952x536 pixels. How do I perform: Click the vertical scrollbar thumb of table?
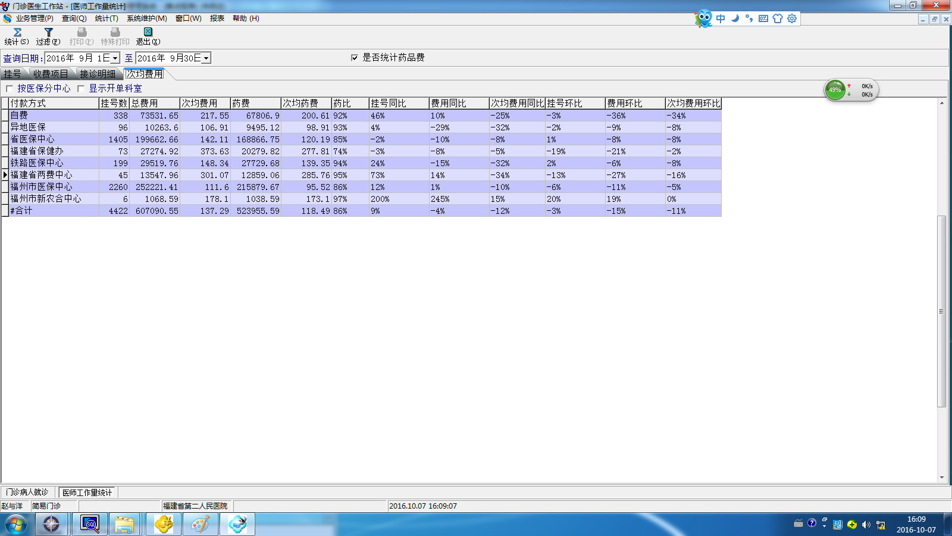941,311
